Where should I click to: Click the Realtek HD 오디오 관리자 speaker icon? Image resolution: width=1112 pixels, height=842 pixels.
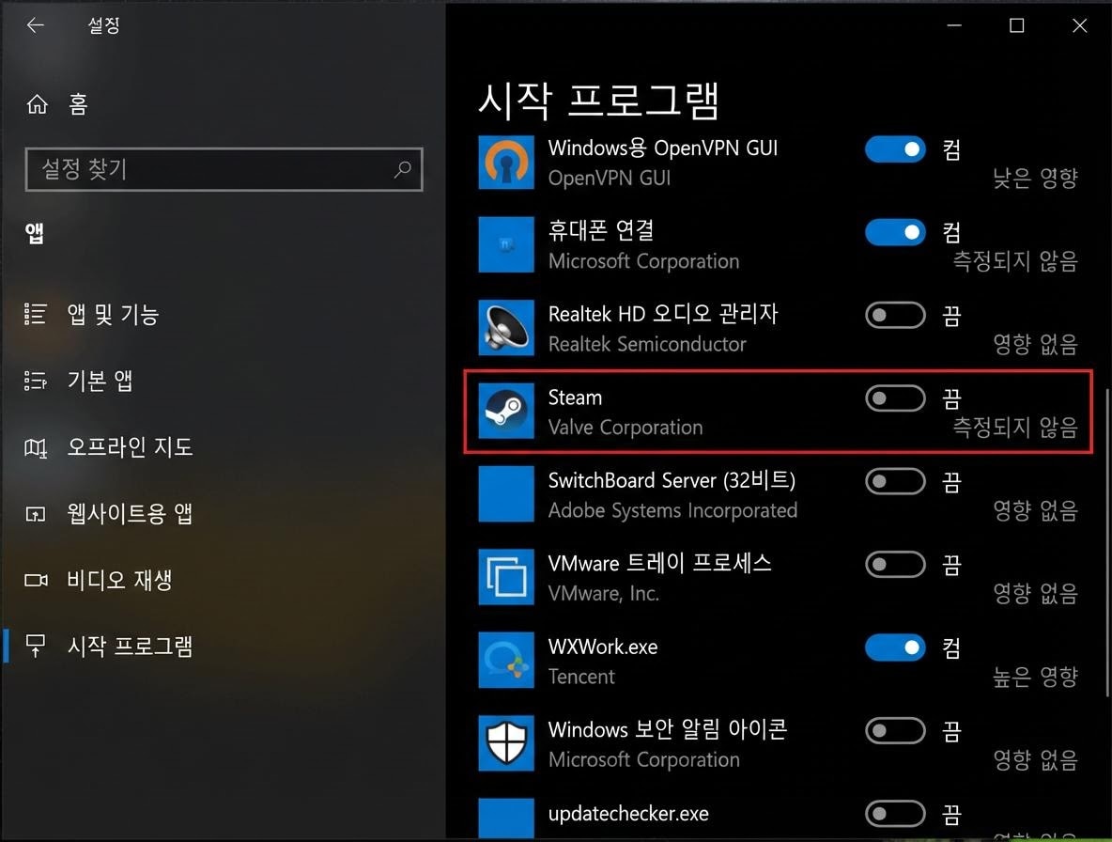(x=506, y=327)
